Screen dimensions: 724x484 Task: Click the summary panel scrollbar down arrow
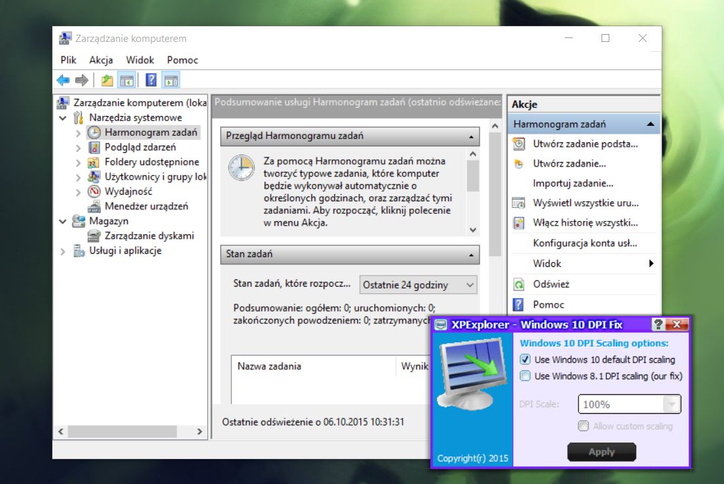tap(472, 230)
